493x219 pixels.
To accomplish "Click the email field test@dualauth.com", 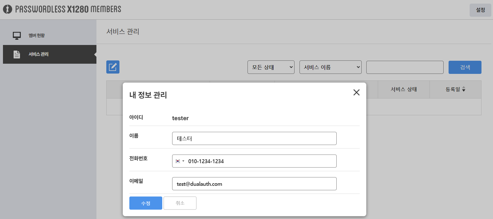I will click(254, 184).
